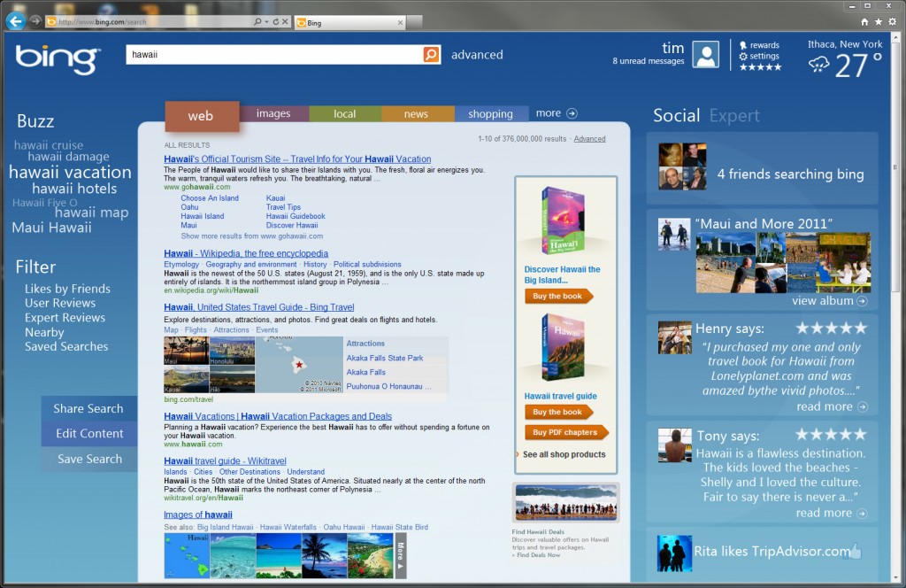This screenshot has width=906, height=588.
Task: Click the address bar refresh icon
Action: tap(276, 22)
